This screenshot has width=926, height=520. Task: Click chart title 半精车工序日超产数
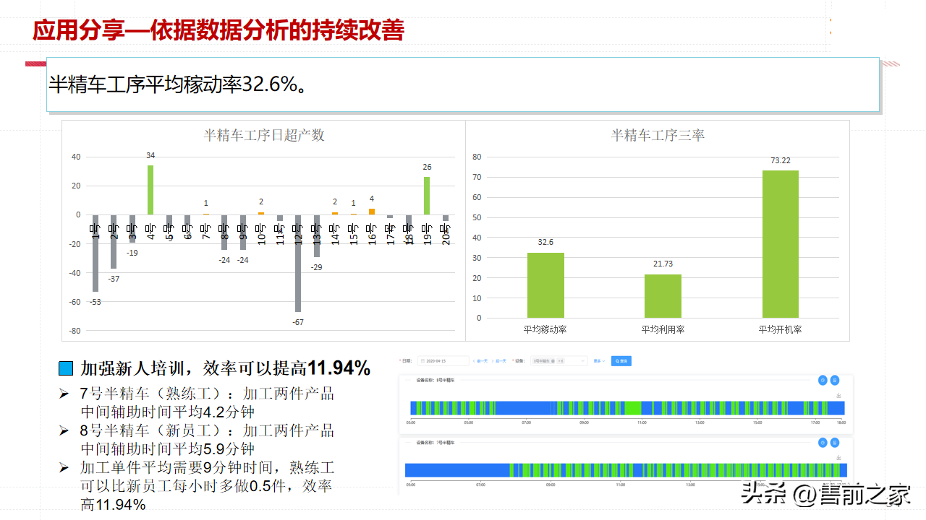click(263, 135)
